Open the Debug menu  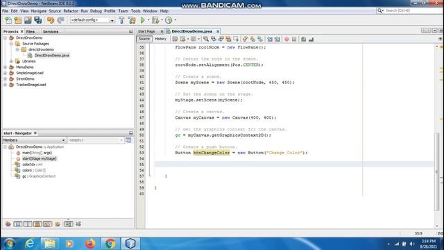pyautogui.click(x=96, y=11)
